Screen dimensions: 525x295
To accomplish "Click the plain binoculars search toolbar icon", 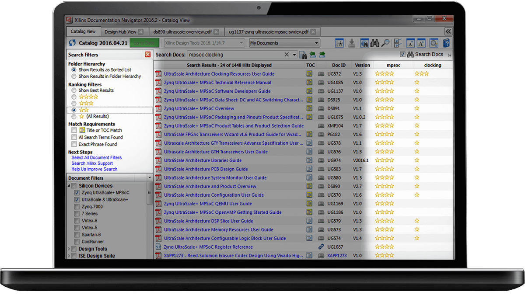I will point(375,43).
